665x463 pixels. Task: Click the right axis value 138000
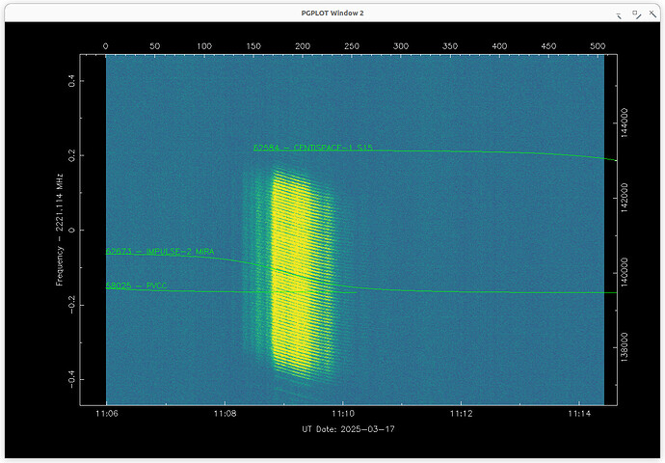pyautogui.click(x=624, y=347)
